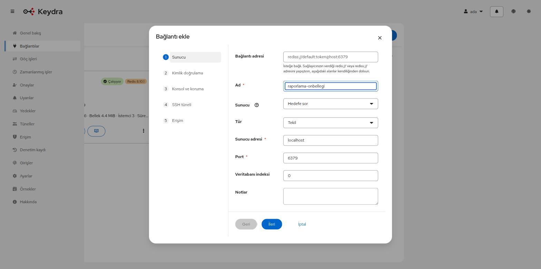The image size is (541, 269).
Task: Open the notifications bell icon
Action: tap(496, 11)
